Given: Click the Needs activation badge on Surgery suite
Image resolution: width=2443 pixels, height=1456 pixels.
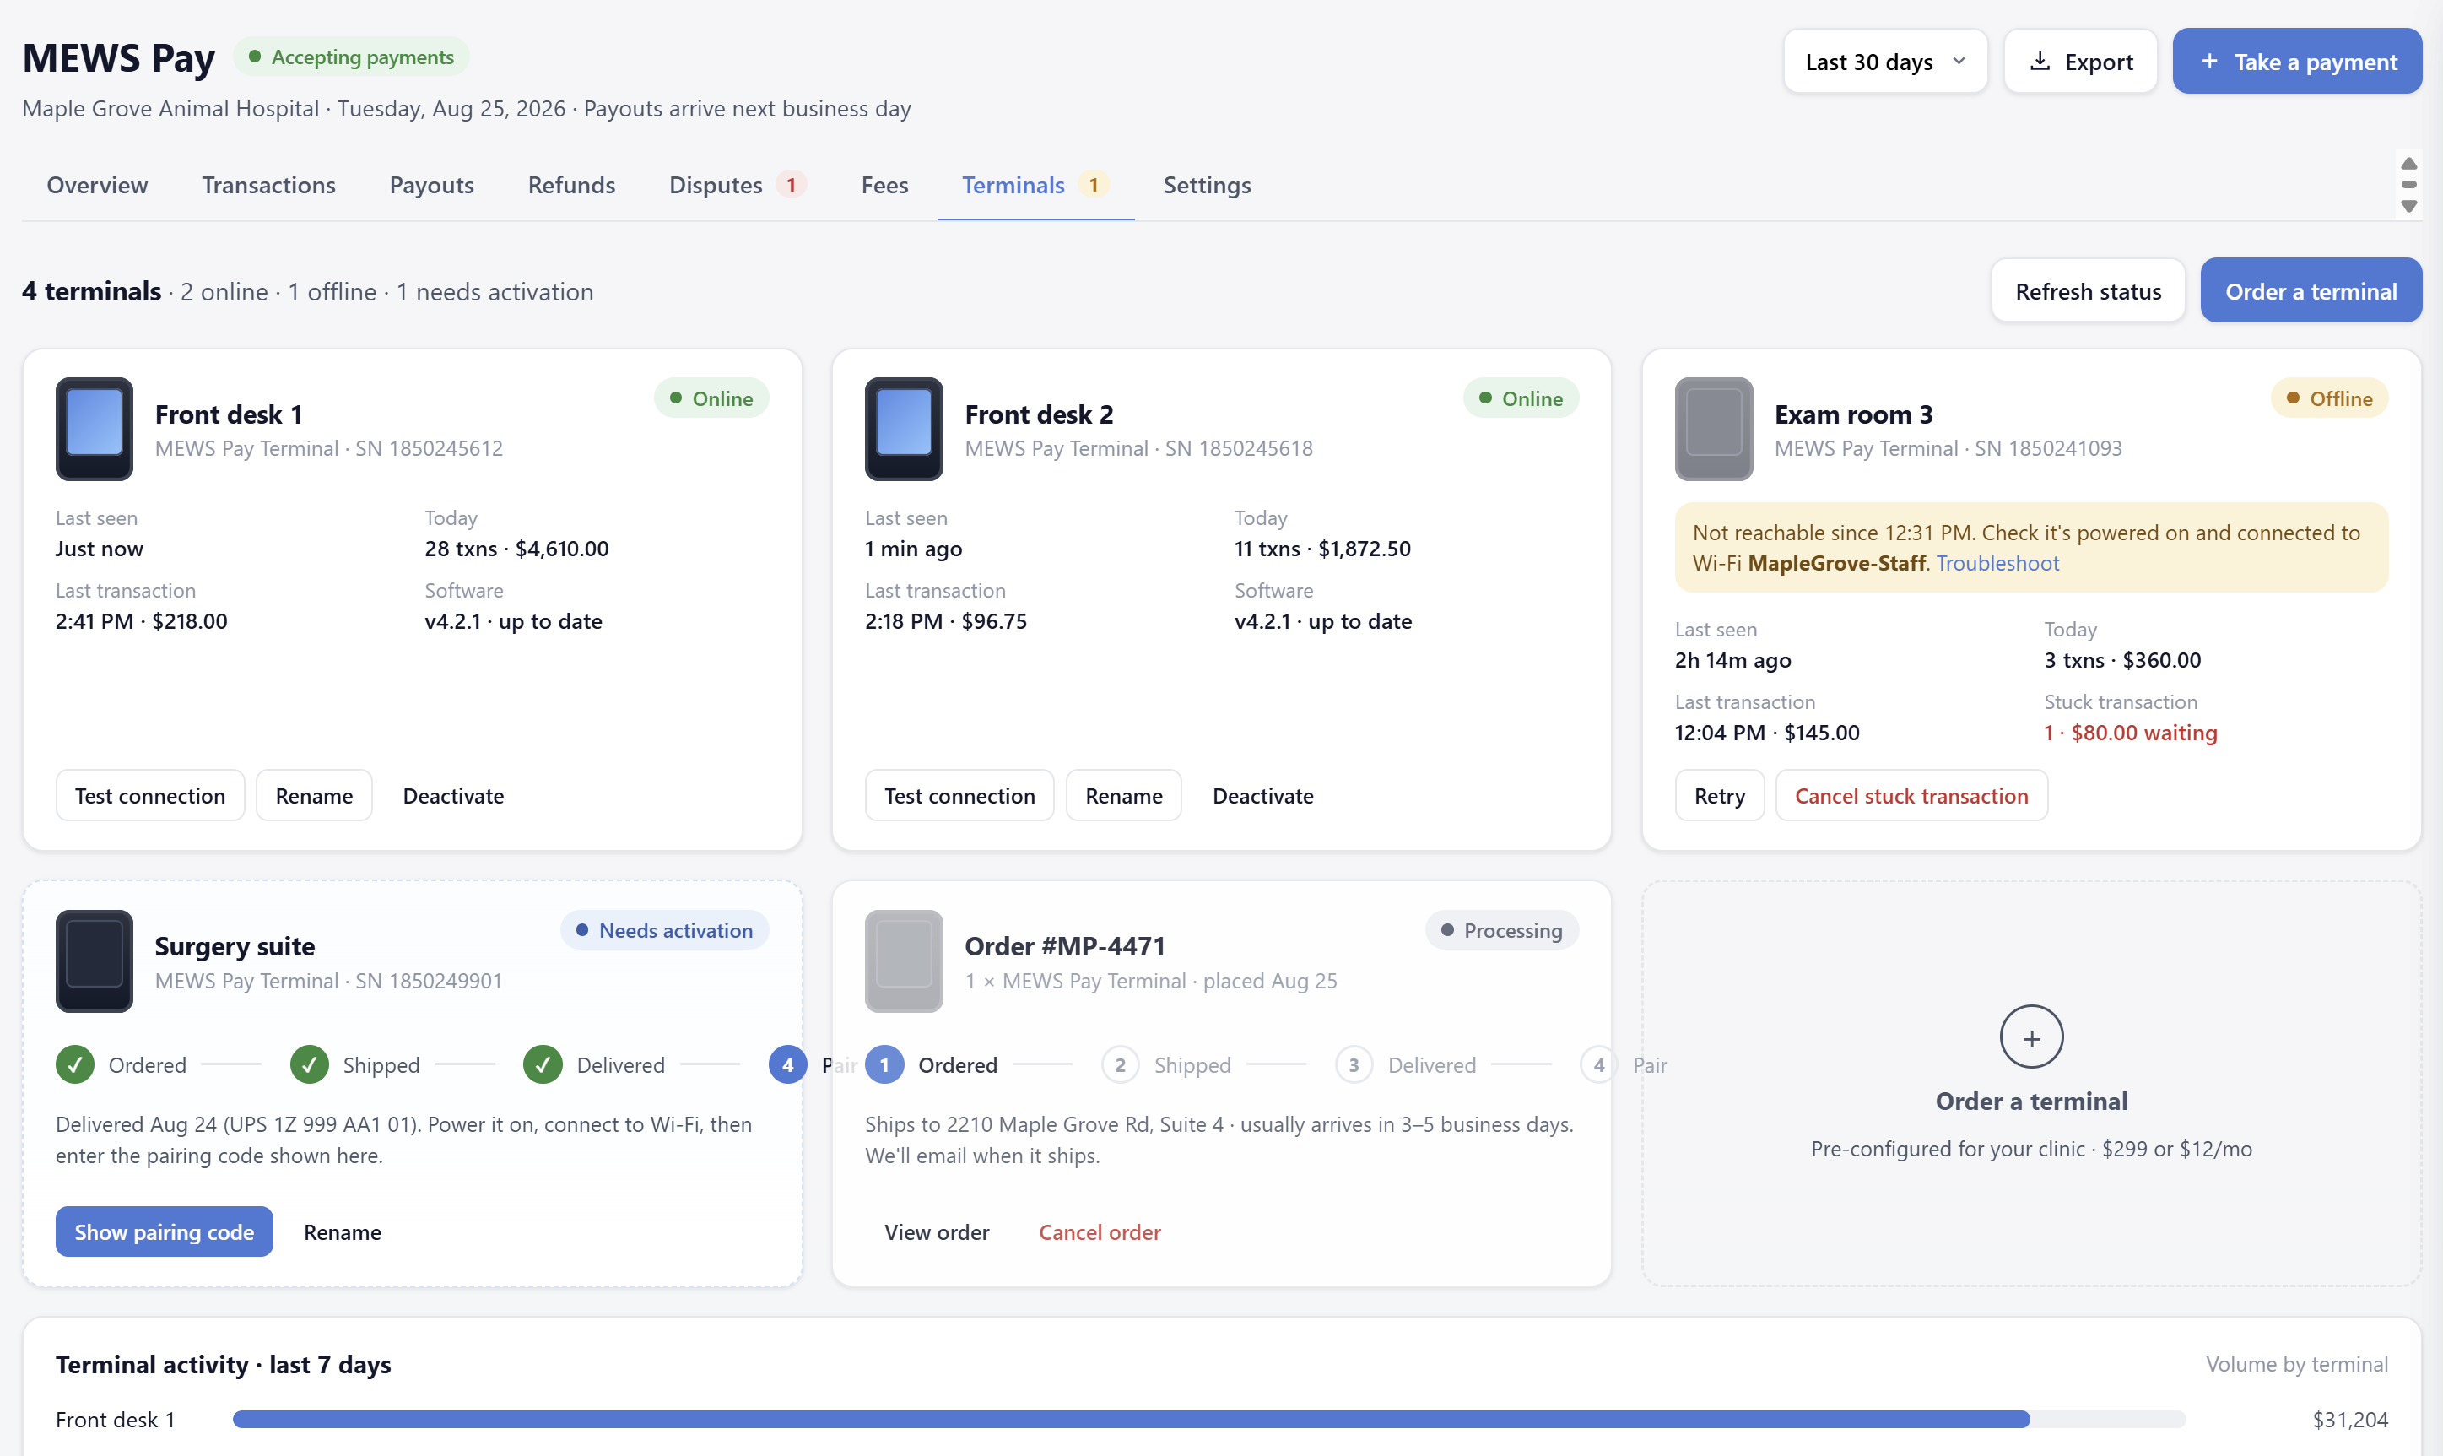Looking at the screenshot, I should 664,929.
